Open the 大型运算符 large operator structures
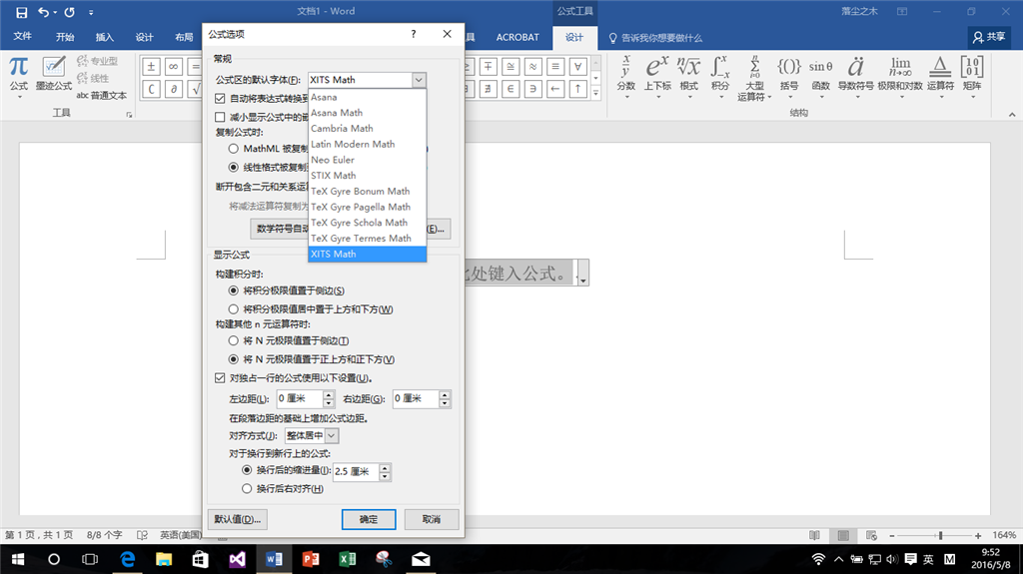The image size is (1023, 574). (x=755, y=78)
